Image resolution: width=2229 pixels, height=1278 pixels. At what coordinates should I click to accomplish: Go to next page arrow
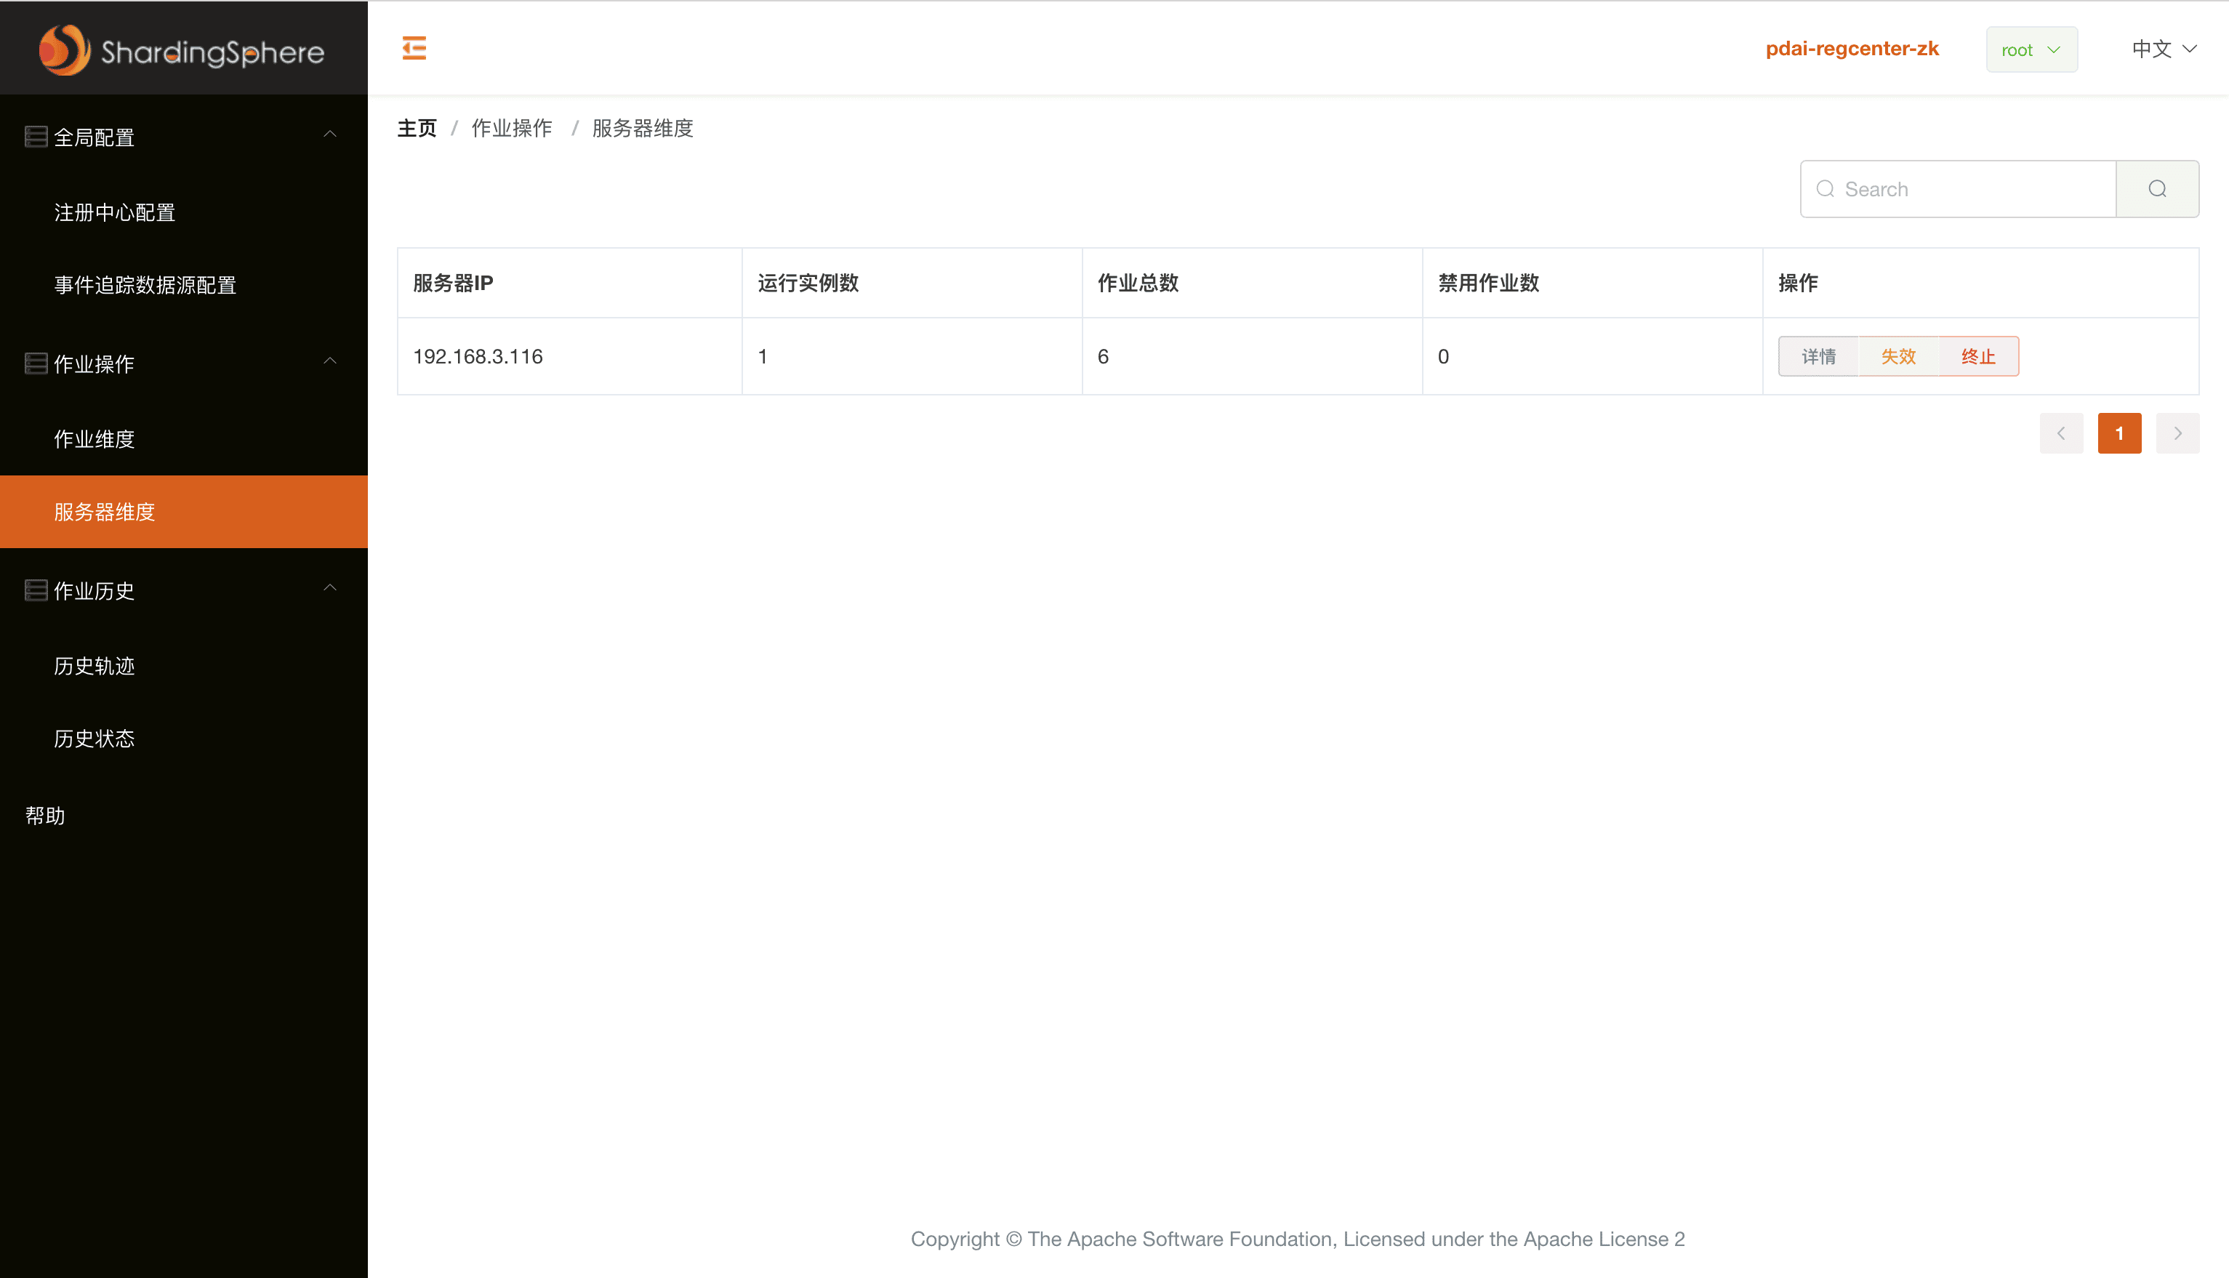[x=2177, y=433]
